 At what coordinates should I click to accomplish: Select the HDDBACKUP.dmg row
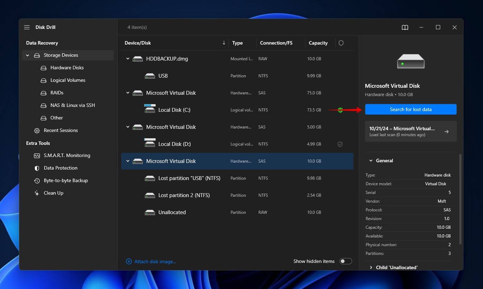[x=237, y=59]
